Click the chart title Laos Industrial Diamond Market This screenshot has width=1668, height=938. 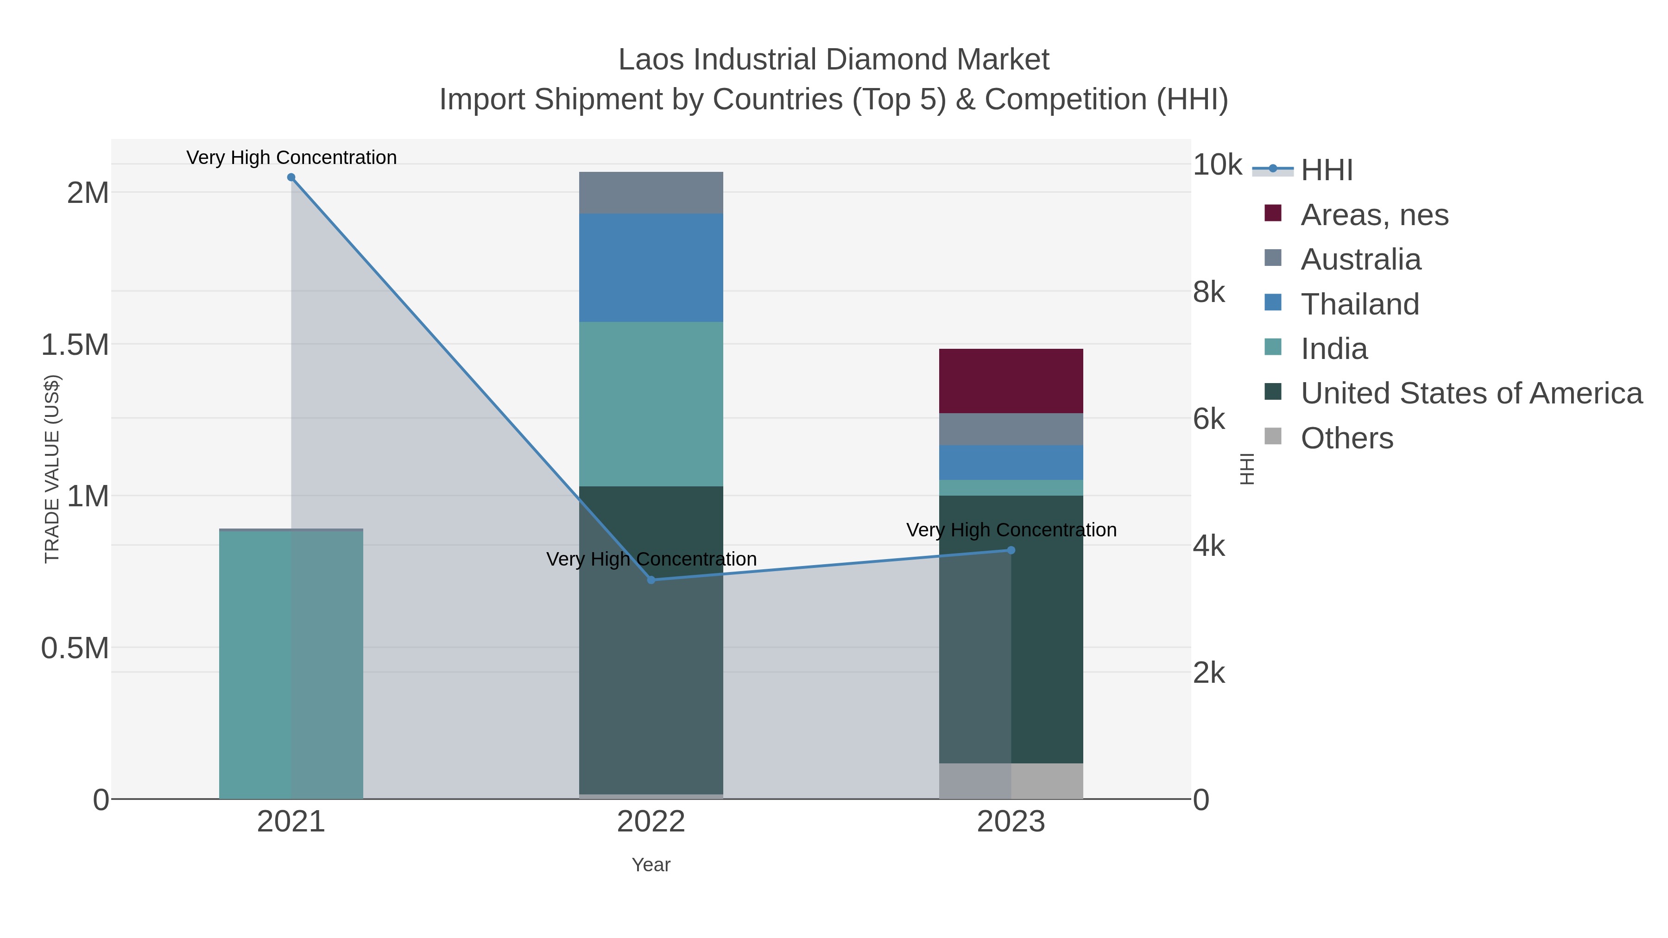click(834, 60)
